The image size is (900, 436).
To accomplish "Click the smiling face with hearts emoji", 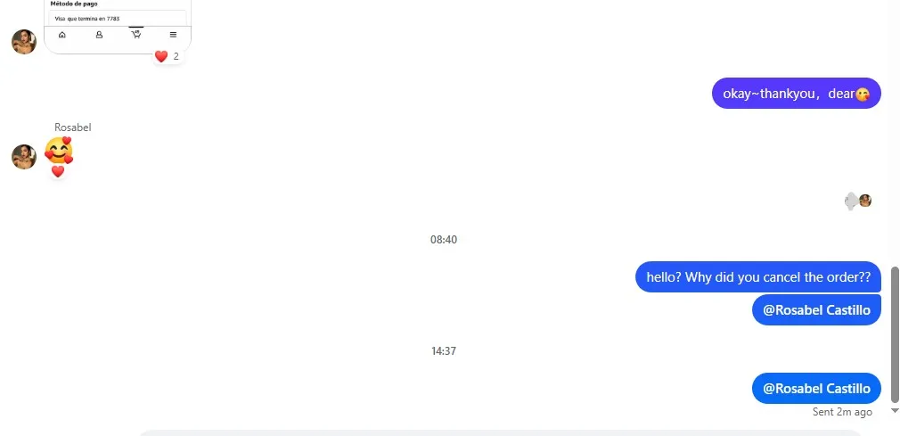I will point(59,151).
